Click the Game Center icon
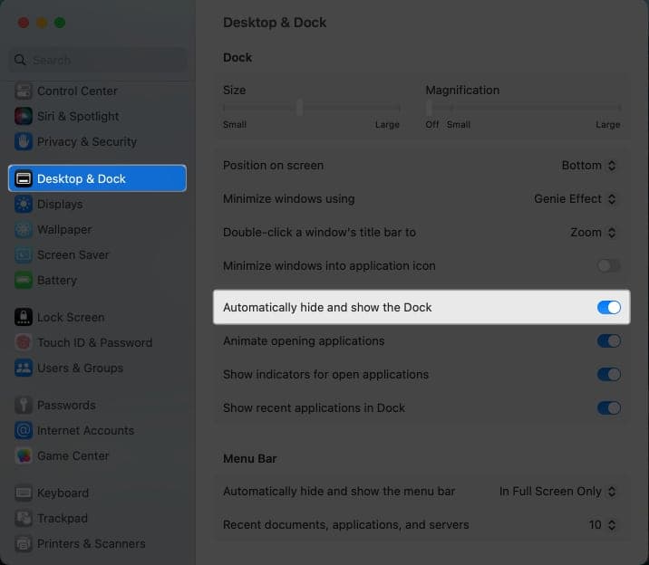Screen dimensions: 649x565 click(x=24, y=455)
